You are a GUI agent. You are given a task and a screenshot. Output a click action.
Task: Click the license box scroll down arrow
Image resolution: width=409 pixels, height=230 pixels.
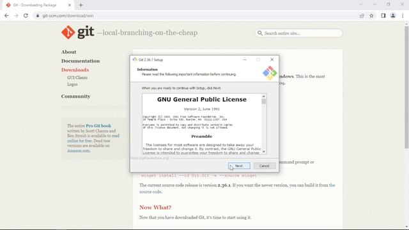[x=264, y=151]
